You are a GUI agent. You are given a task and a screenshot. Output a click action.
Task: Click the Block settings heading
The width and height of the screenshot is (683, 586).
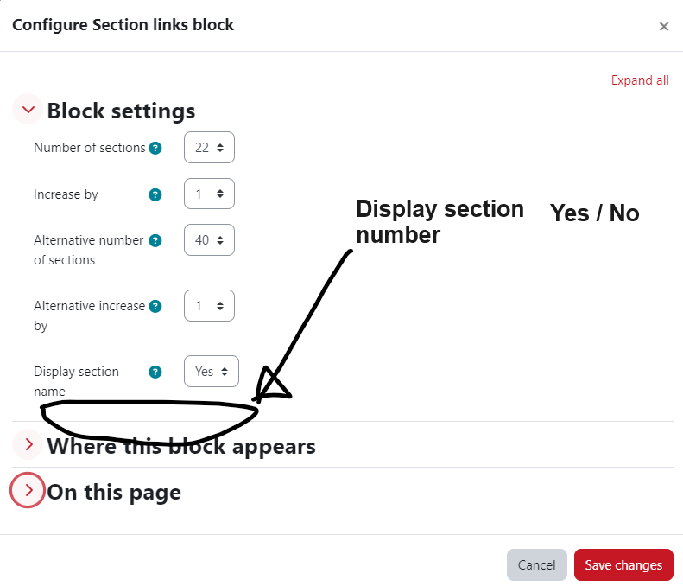click(x=121, y=111)
